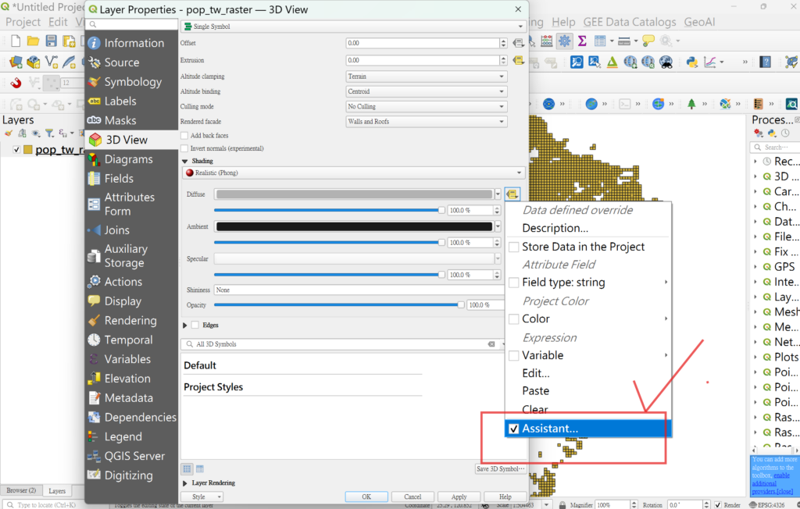Click the All 3D Symbols search field
Screen dimensions: 800x509
click(341, 344)
